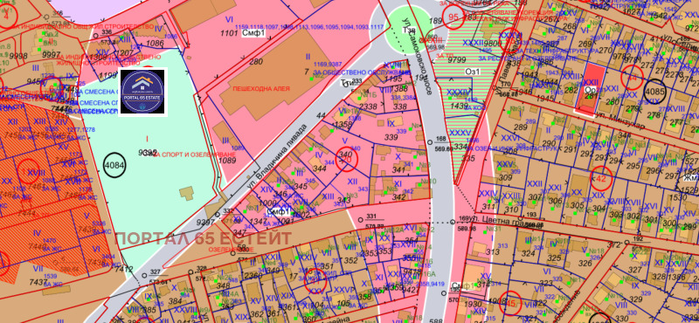Click parcel number 2338
The height and width of the screenshot is (323, 699).
click(368, 107)
